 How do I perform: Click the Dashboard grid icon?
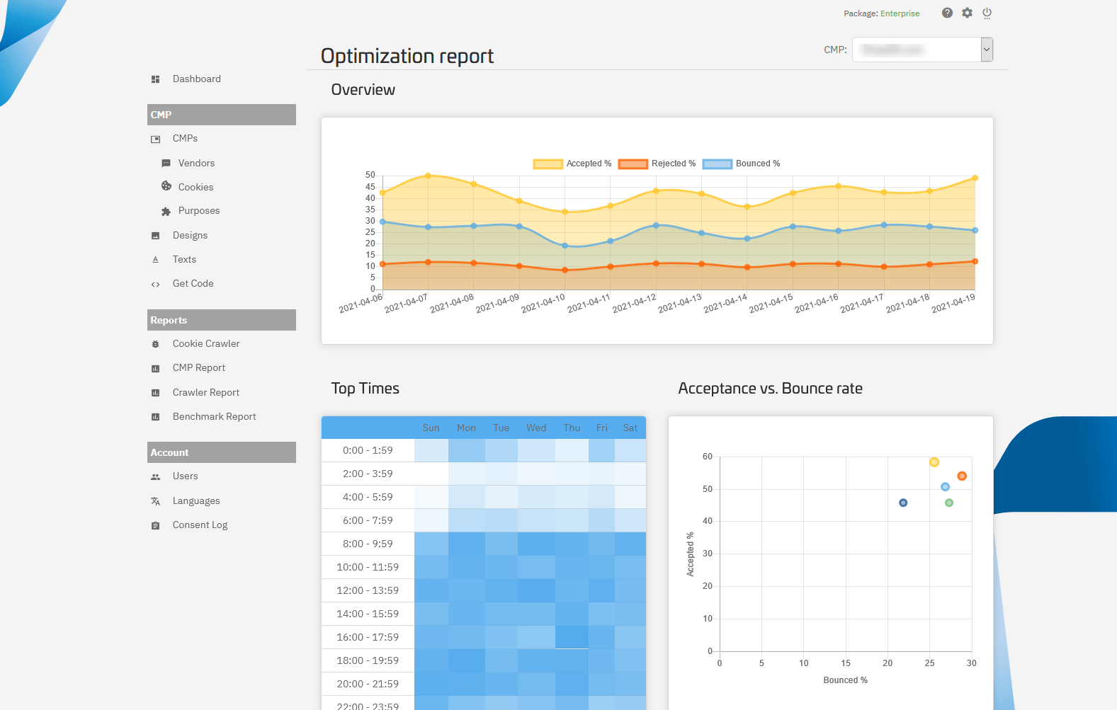tap(156, 79)
